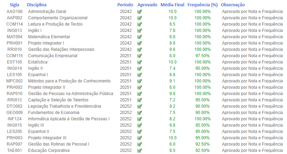Click the green check for Captação e Seleção de Talentos
This screenshot has height=154, width=287.
point(140,100)
